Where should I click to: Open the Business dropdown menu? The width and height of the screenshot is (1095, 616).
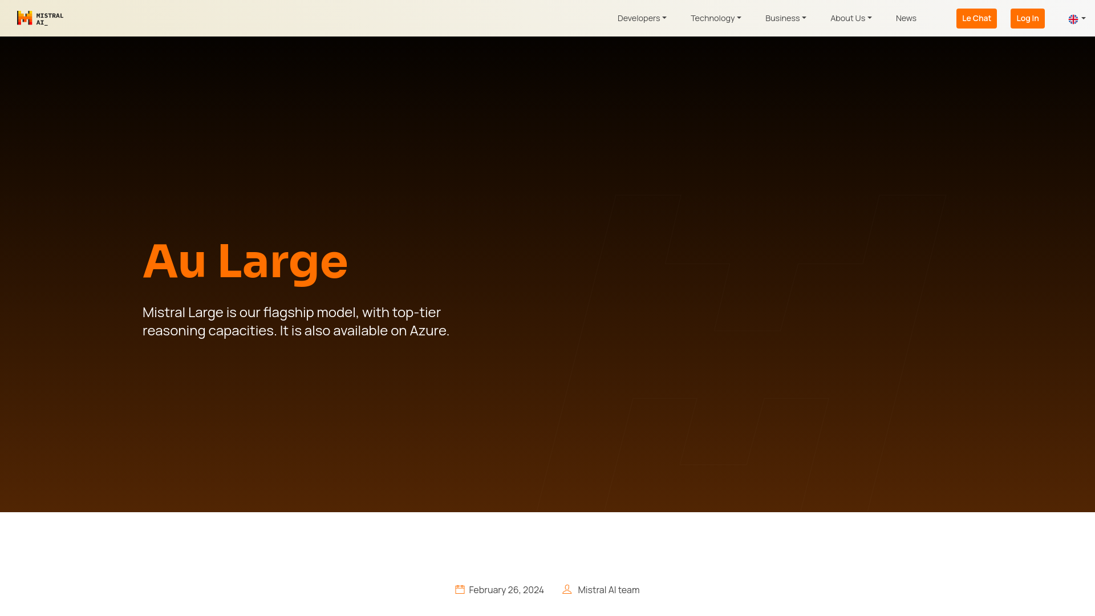pyautogui.click(x=785, y=18)
